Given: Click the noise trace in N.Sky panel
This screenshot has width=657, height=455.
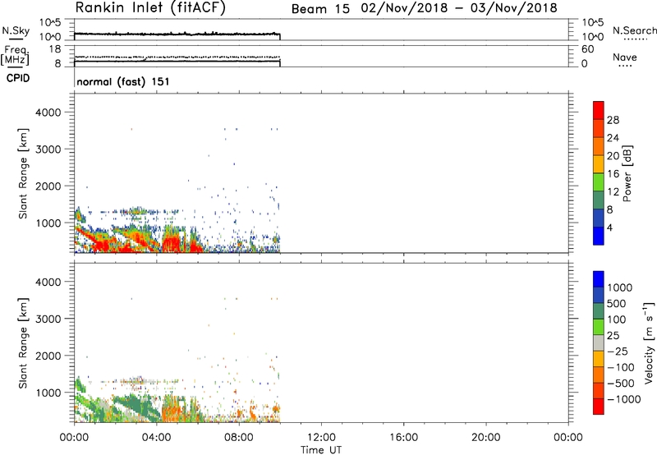Looking at the screenshot, I should pyautogui.click(x=177, y=34).
